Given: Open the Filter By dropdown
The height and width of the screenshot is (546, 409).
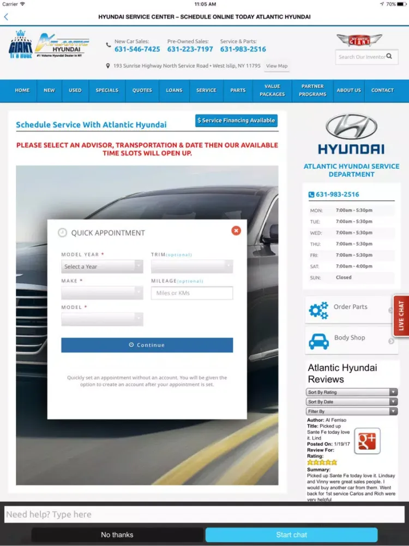Looking at the screenshot, I should tap(352, 411).
